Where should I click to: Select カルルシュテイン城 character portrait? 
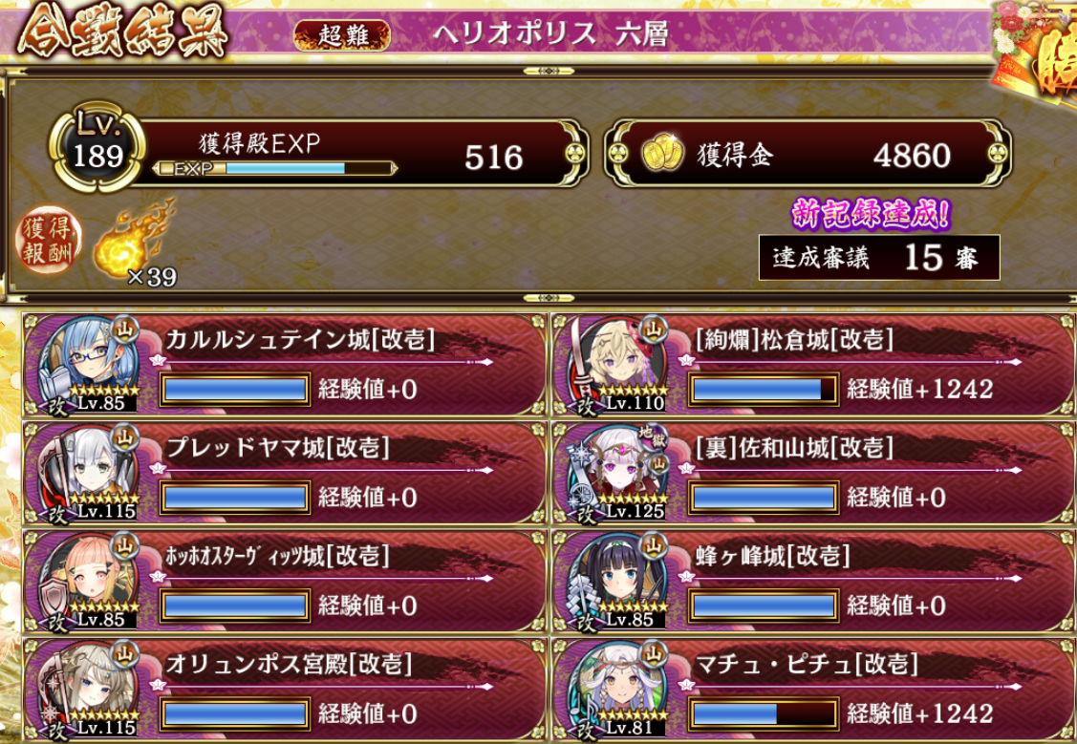(87, 365)
